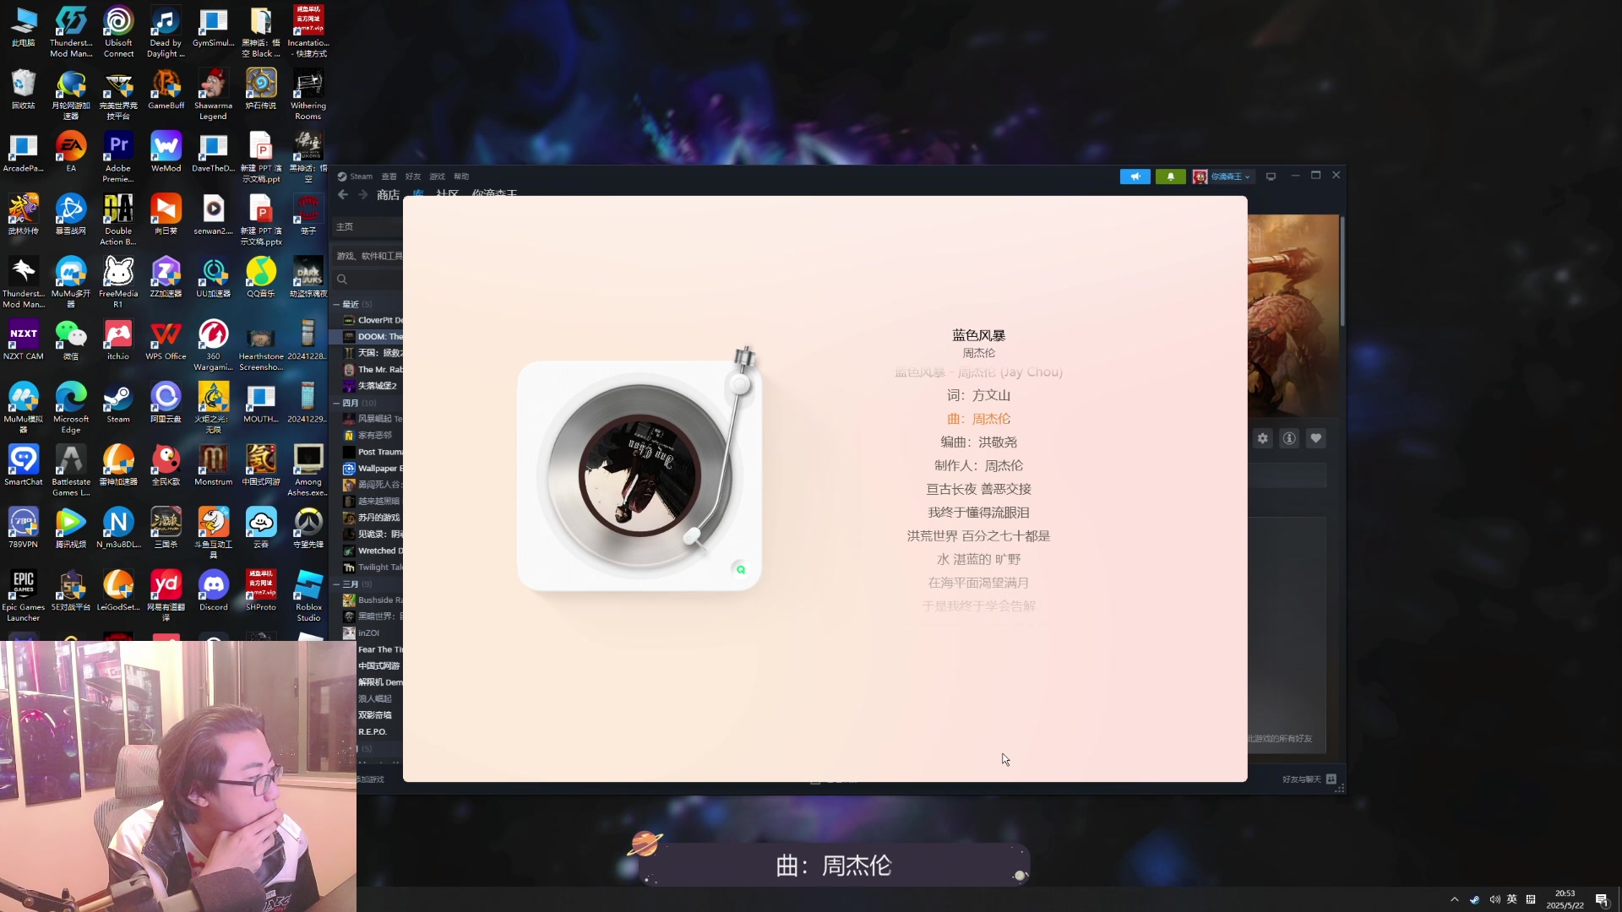Open Among Ashes.exe desktop shortcut
The height and width of the screenshot is (912, 1622).
click(308, 470)
